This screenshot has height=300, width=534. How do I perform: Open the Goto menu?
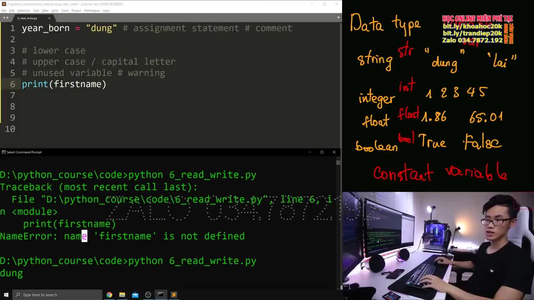tap(55, 10)
